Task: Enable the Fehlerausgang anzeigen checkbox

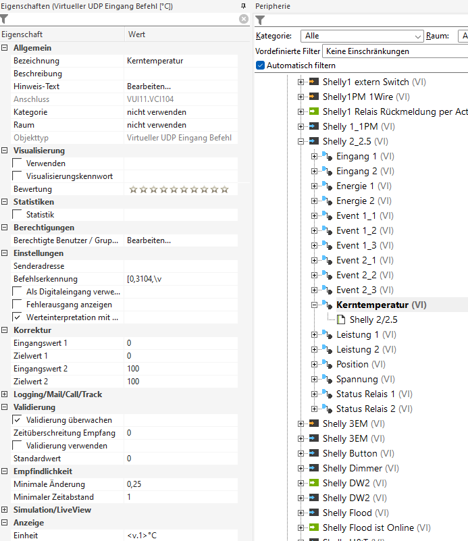Action: tap(18, 305)
